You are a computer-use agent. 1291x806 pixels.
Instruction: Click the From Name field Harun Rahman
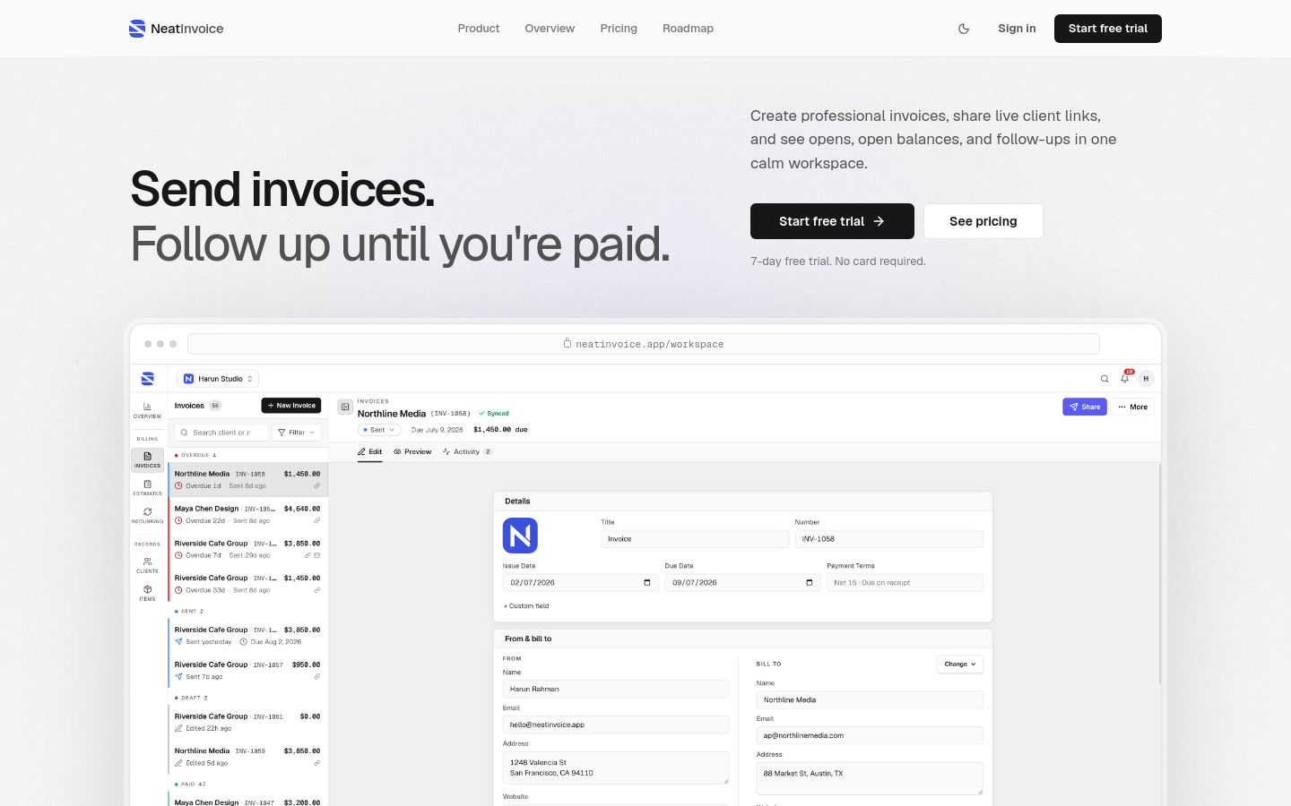pyautogui.click(x=616, y=690)
